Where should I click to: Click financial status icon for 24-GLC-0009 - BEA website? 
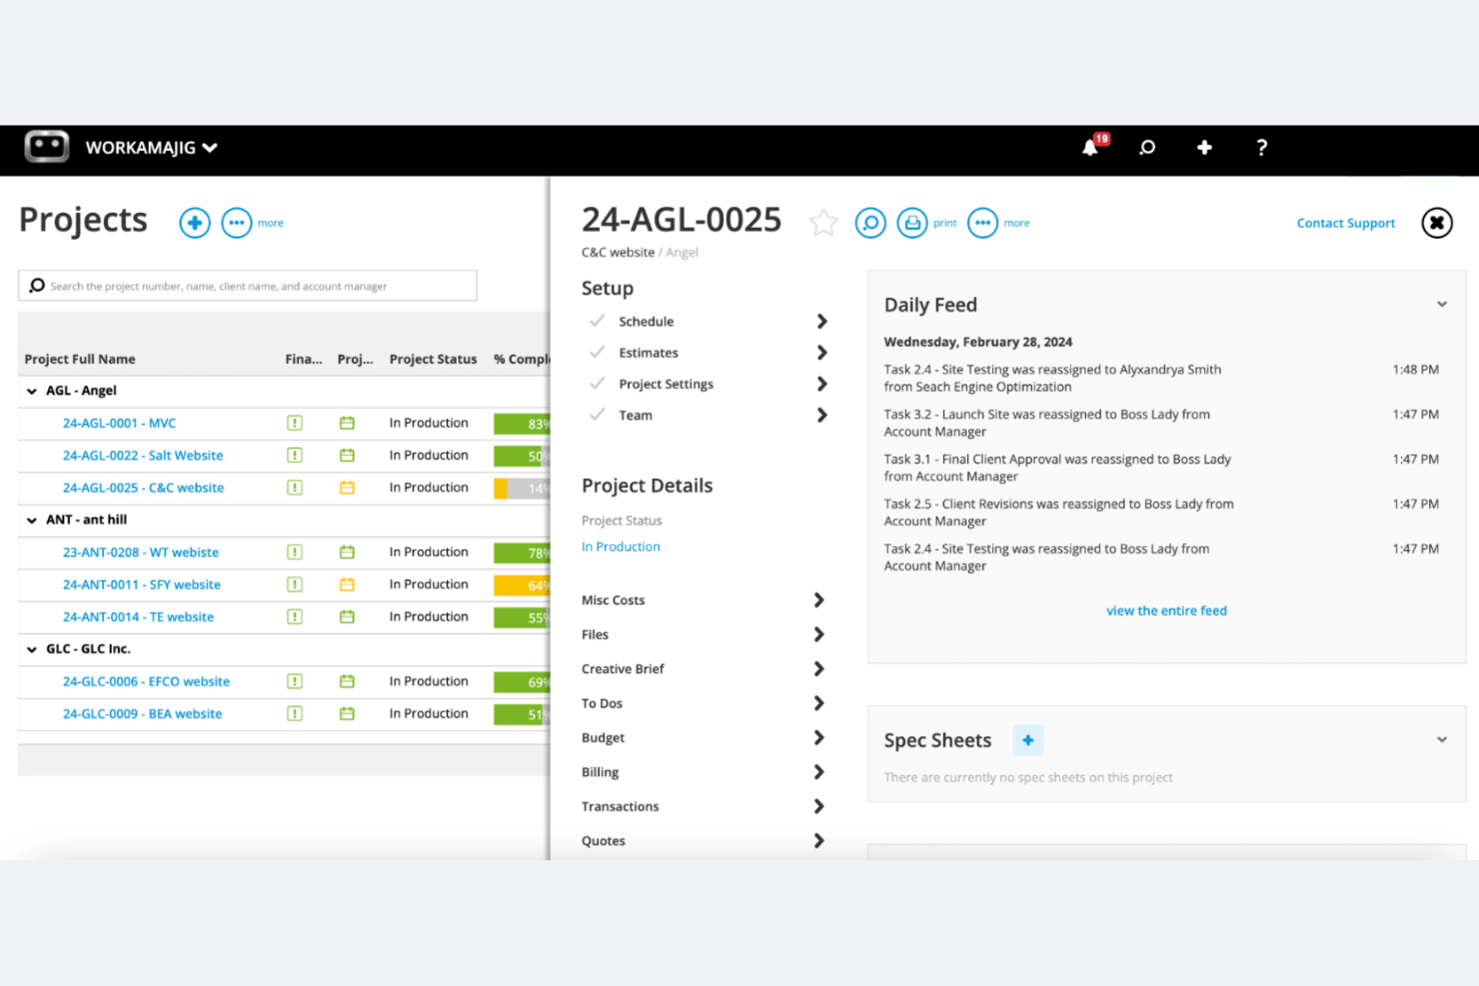click(x=295, y=714)
